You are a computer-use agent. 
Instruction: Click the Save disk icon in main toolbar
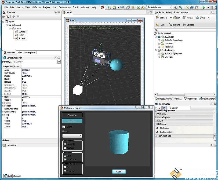point(122,7)
